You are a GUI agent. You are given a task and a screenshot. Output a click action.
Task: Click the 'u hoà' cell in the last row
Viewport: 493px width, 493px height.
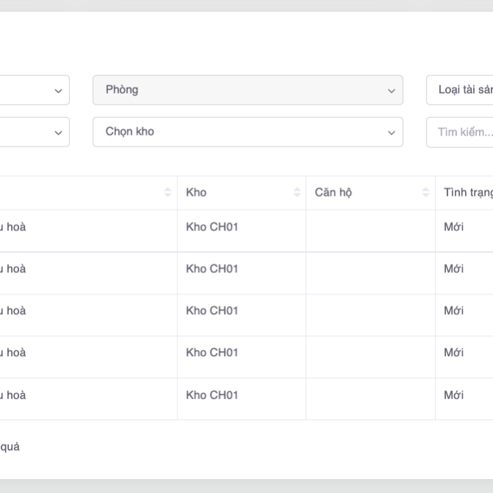tap(13, 395)
